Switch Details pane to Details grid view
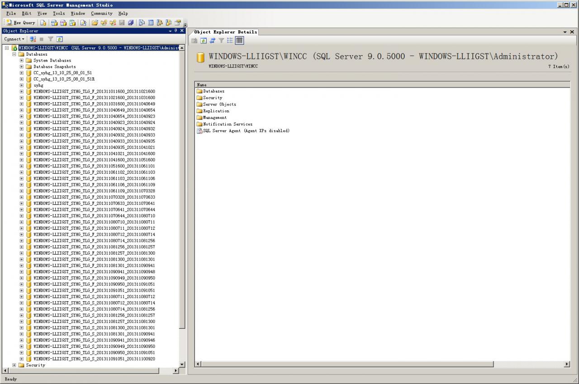 tap(239, 41)
